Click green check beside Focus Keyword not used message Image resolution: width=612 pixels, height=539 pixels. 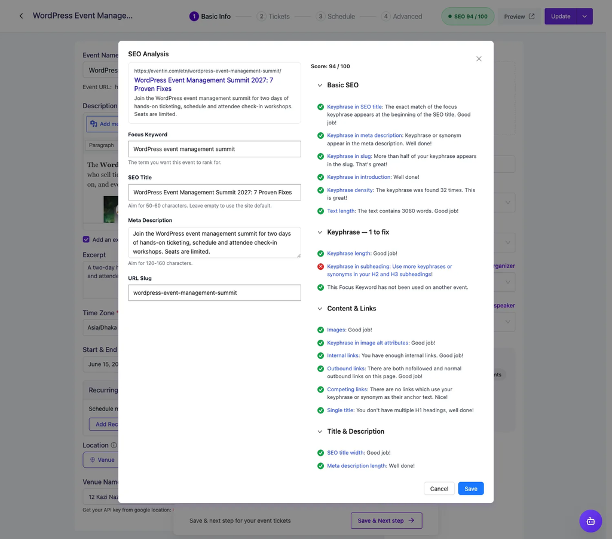tap(320, 287)
